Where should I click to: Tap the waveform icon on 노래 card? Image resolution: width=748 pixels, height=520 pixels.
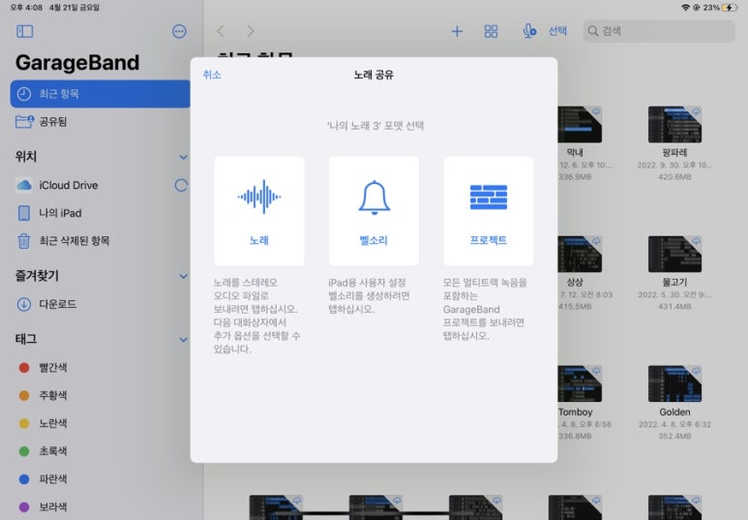click(x=259, y=197)
